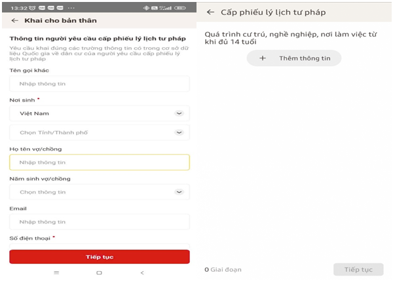This screenshot has height=283, width=393.
Task: Focus the Tên gọi khác input field
Action: tap(100, 84)
